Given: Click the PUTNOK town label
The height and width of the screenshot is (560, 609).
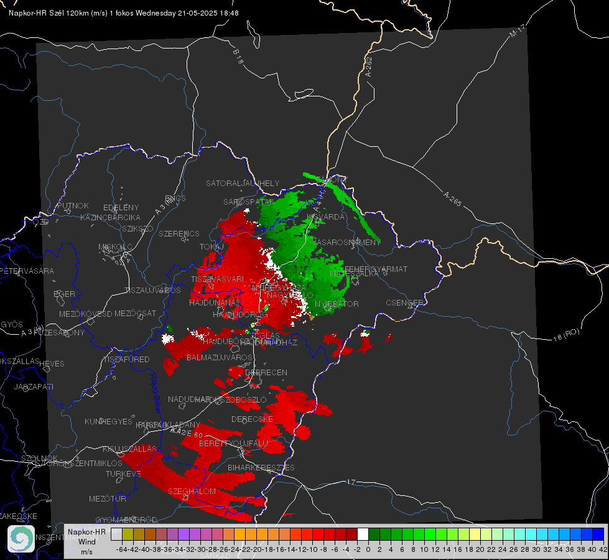Looking at the screenshot, I should point(73,205).
